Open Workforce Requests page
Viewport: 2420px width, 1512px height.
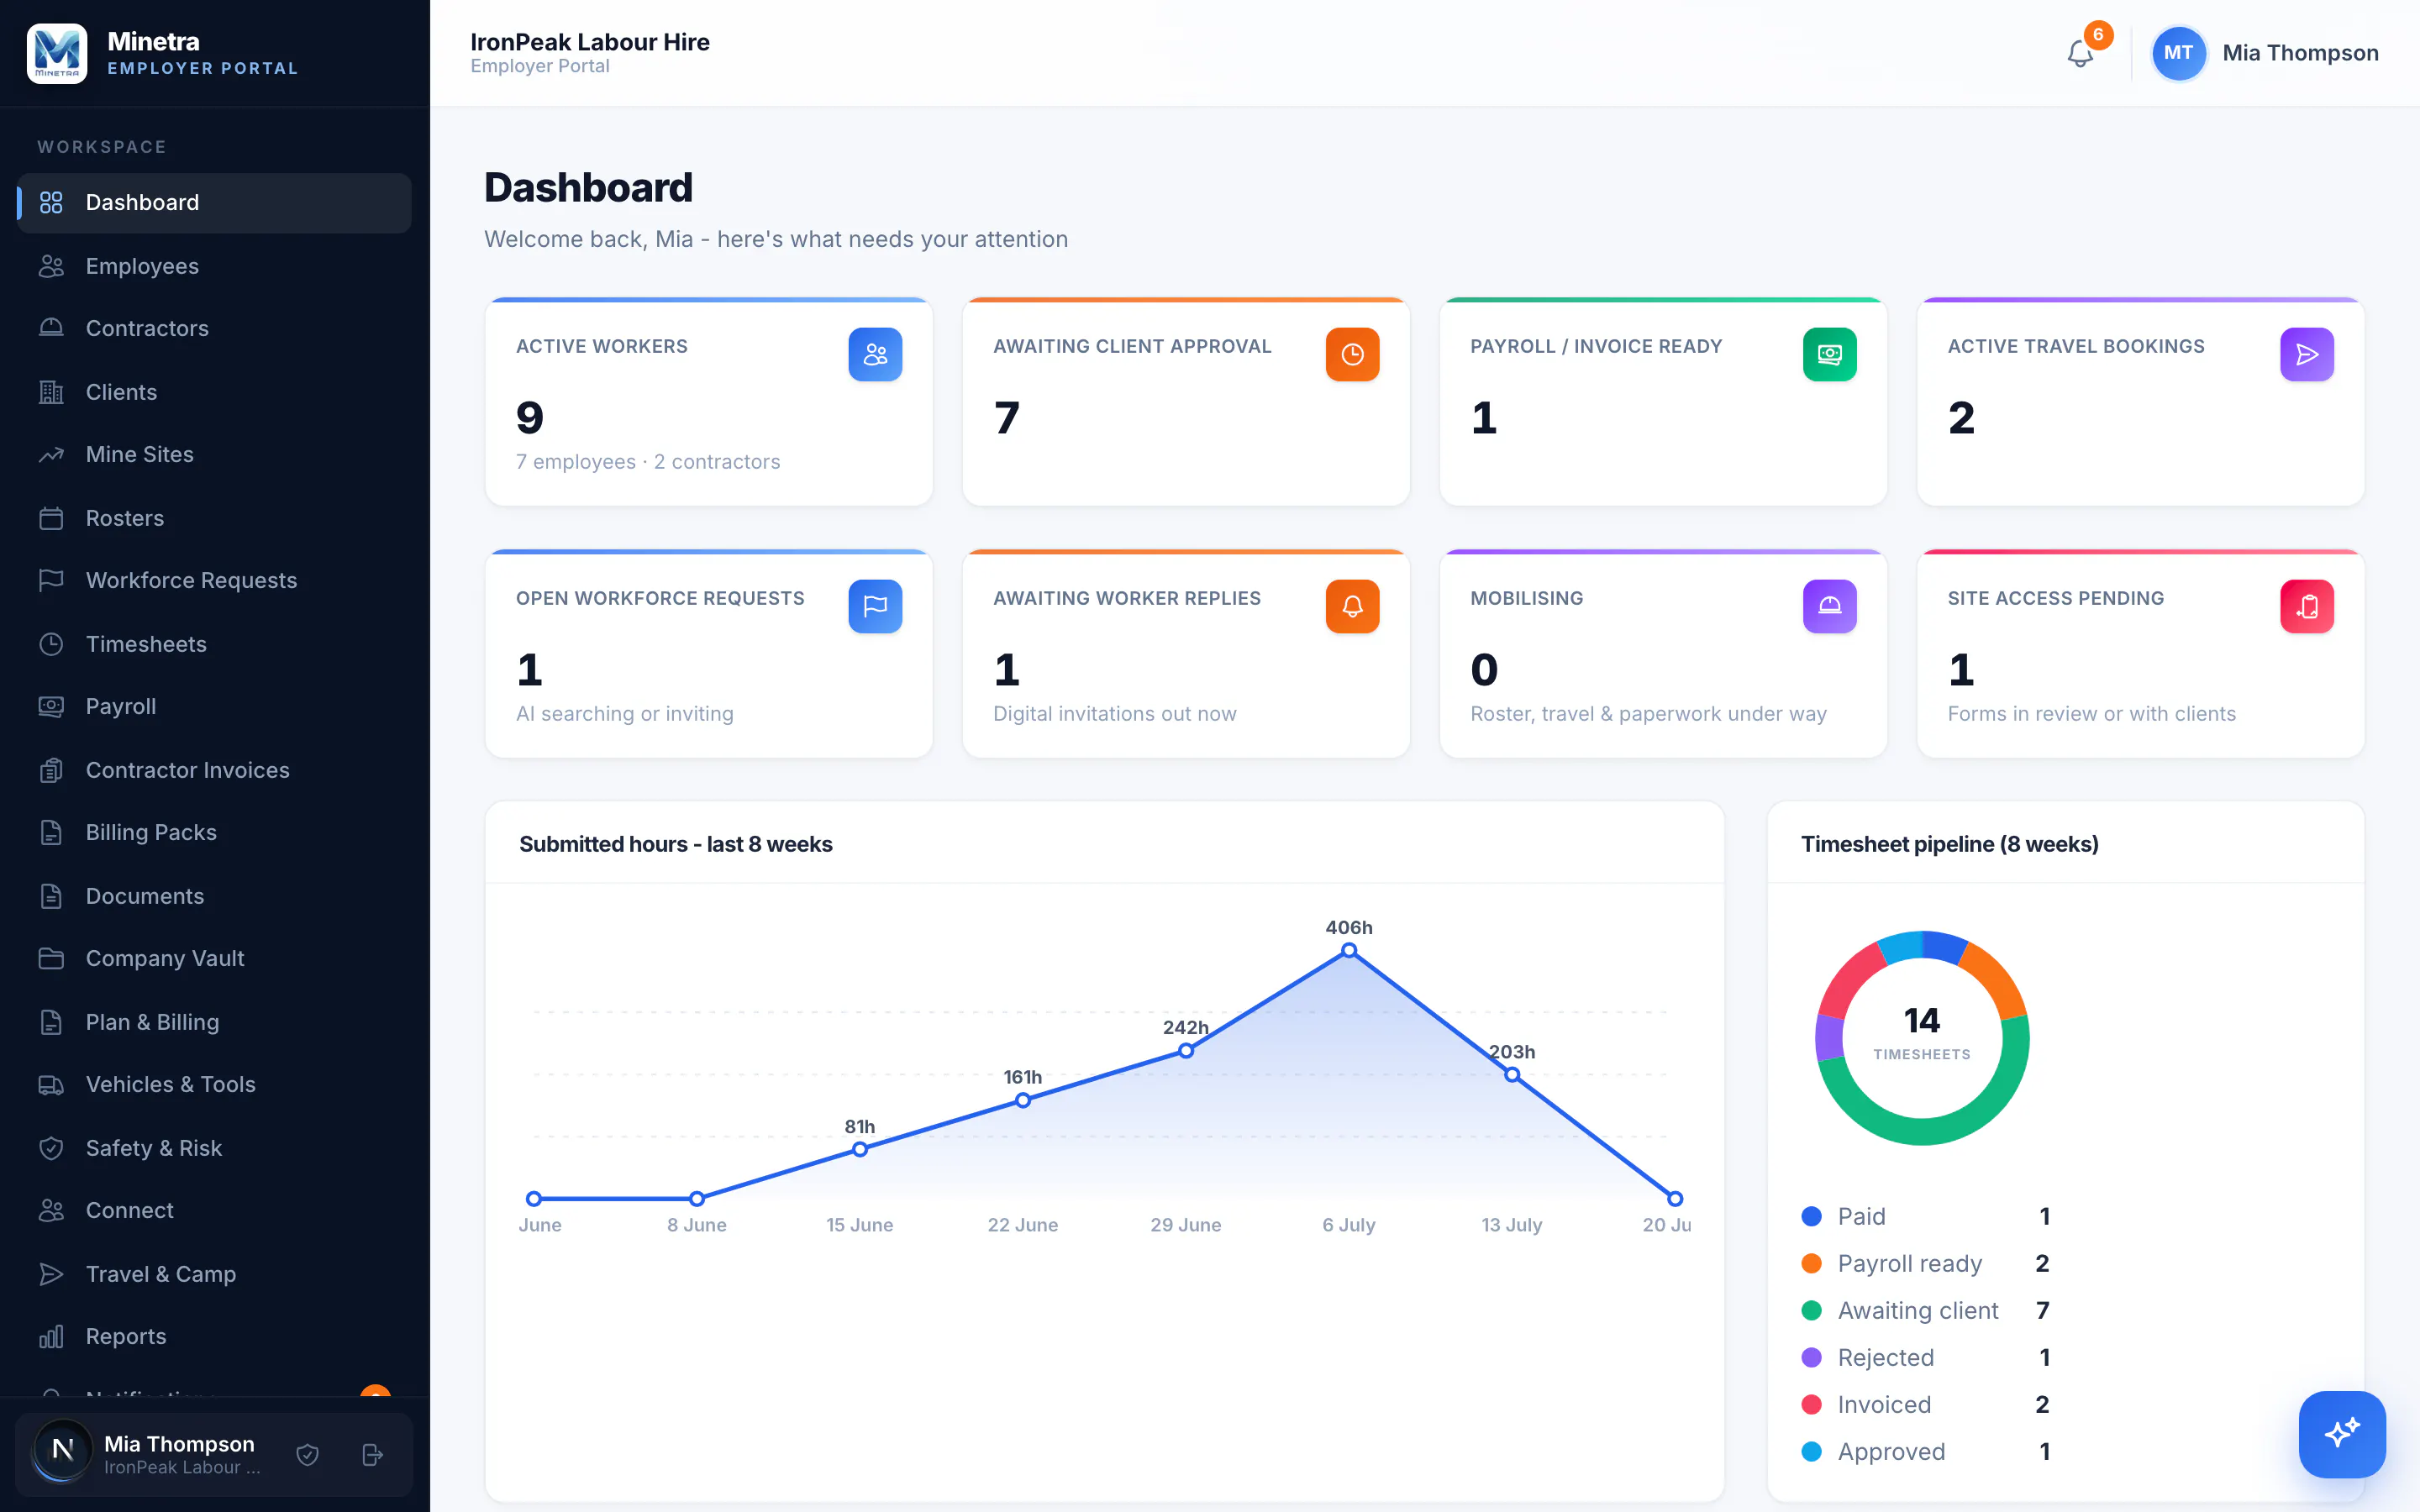[x=214, y=580]
